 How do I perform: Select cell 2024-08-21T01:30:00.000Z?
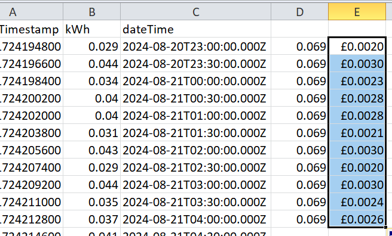click(196, 133)
